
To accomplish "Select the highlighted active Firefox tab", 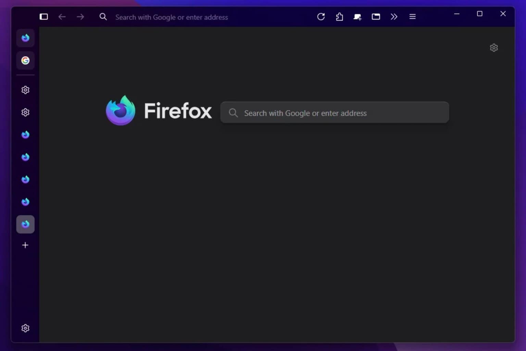I will [25, 225].
